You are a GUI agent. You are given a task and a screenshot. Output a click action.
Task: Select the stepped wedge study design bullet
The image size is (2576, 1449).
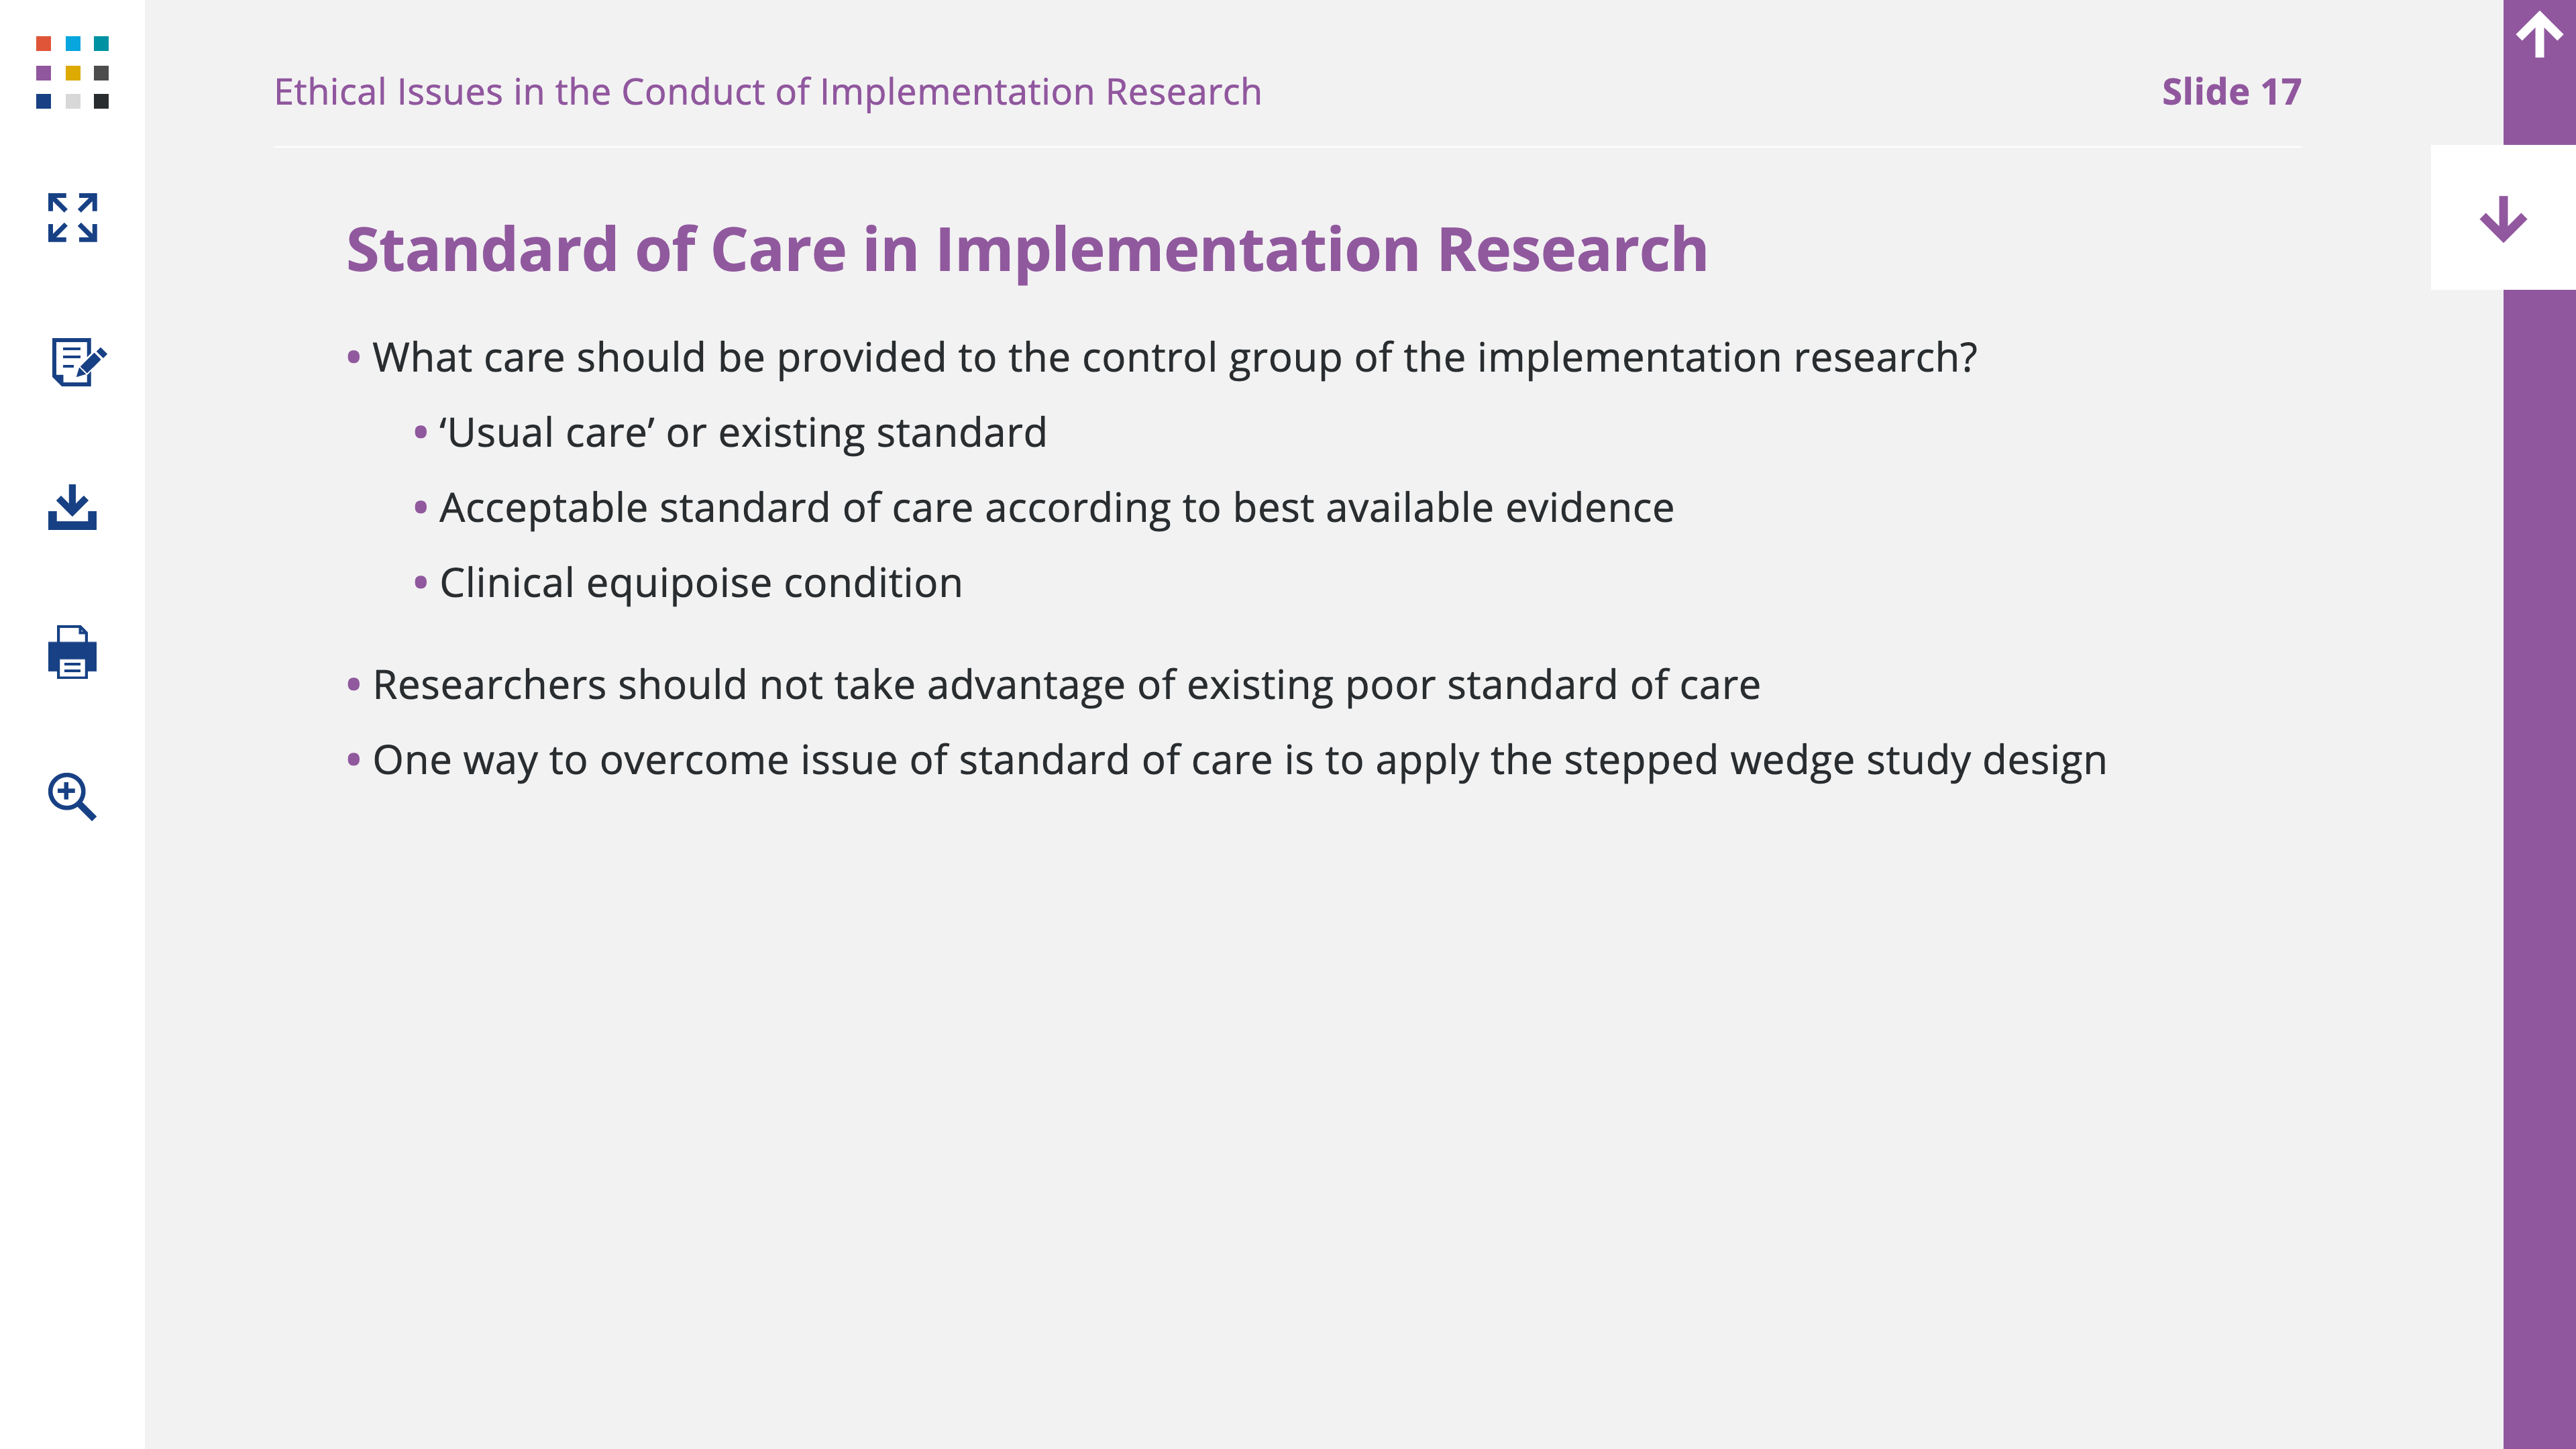(x=1227, y=760)
